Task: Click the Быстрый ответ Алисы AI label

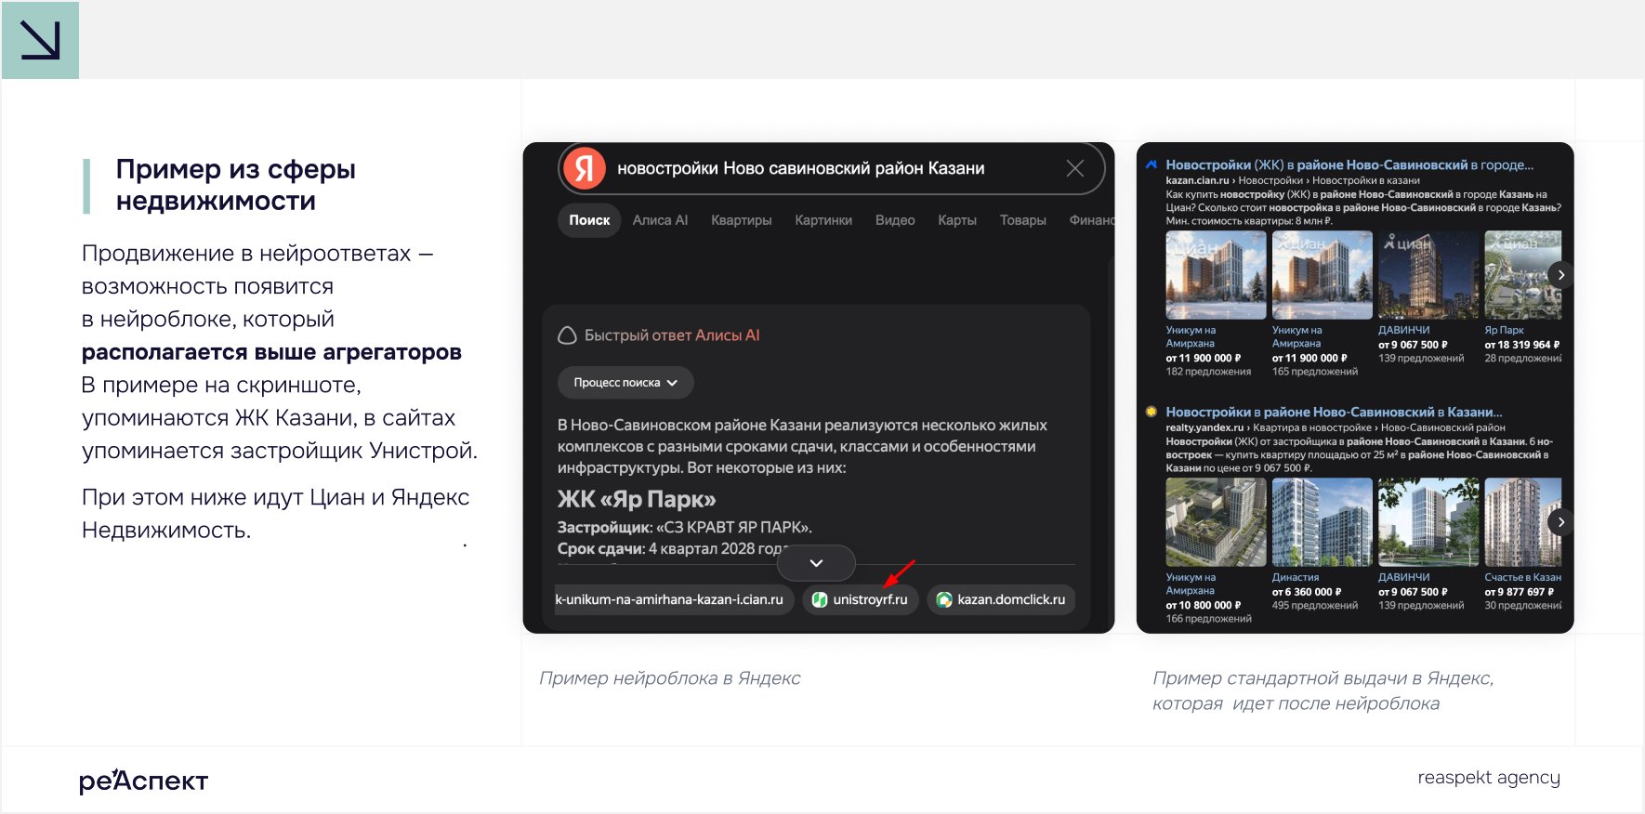Action: coord(672,335)
